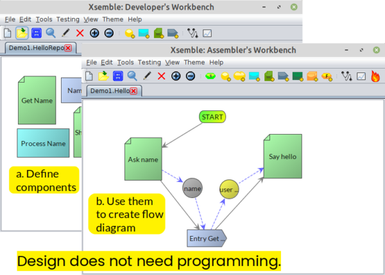Viewport: 385px width, 275px height.
Task: Click pencil edit icon in Developer's Workbench toolbar
Action: click(x=65, y=33)
